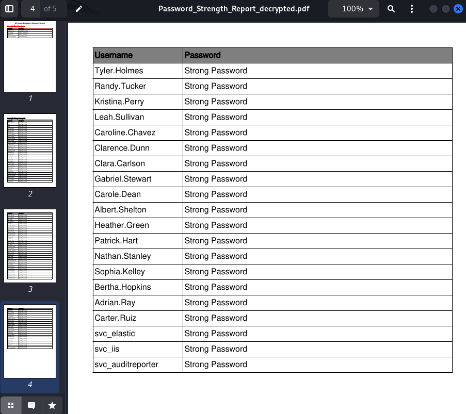The image size is (466, 414).
Task: Click the page number field showing 4
Action: [x=33, y=9]
